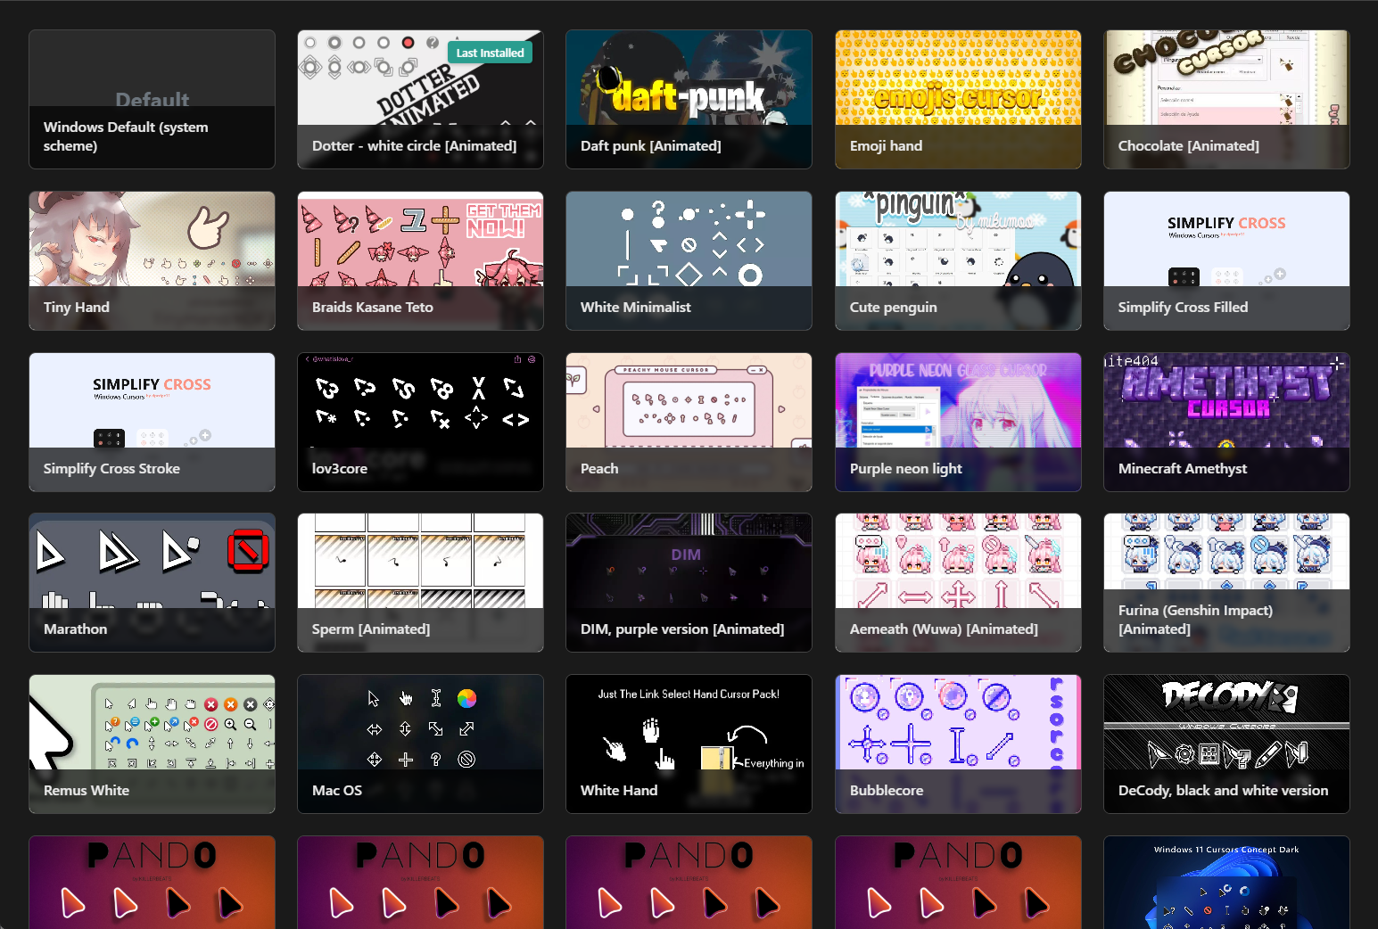Pick the Tiny Hand cursor pack

[152, 260]
